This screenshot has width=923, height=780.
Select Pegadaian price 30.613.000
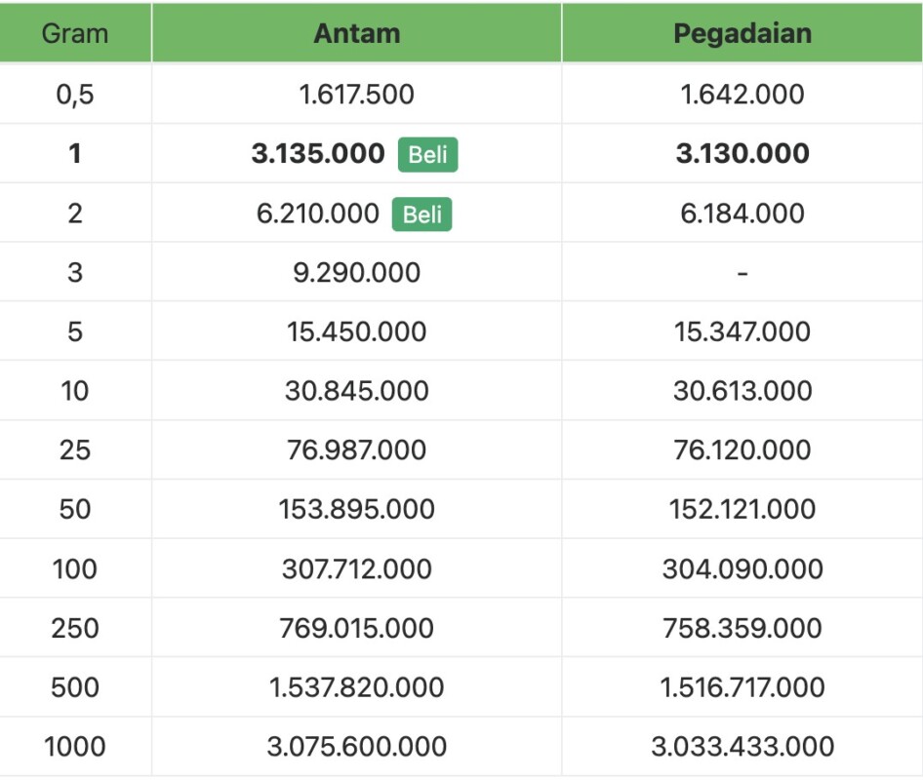(742, 391)
